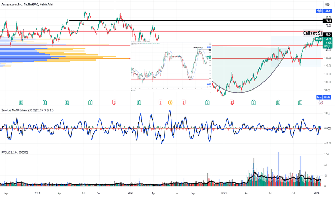Click the 0.0000 MACD scale label
The height and width of the screenshot is (197, 335).
(328, 128)
